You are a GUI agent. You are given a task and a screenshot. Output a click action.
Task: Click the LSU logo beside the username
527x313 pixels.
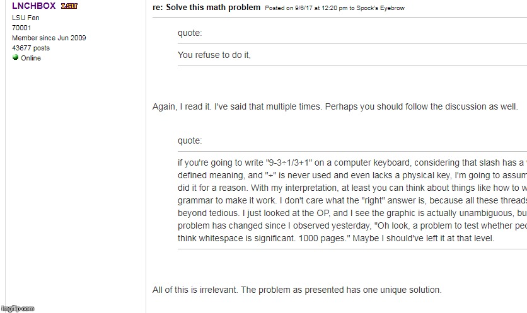point(69,6)
